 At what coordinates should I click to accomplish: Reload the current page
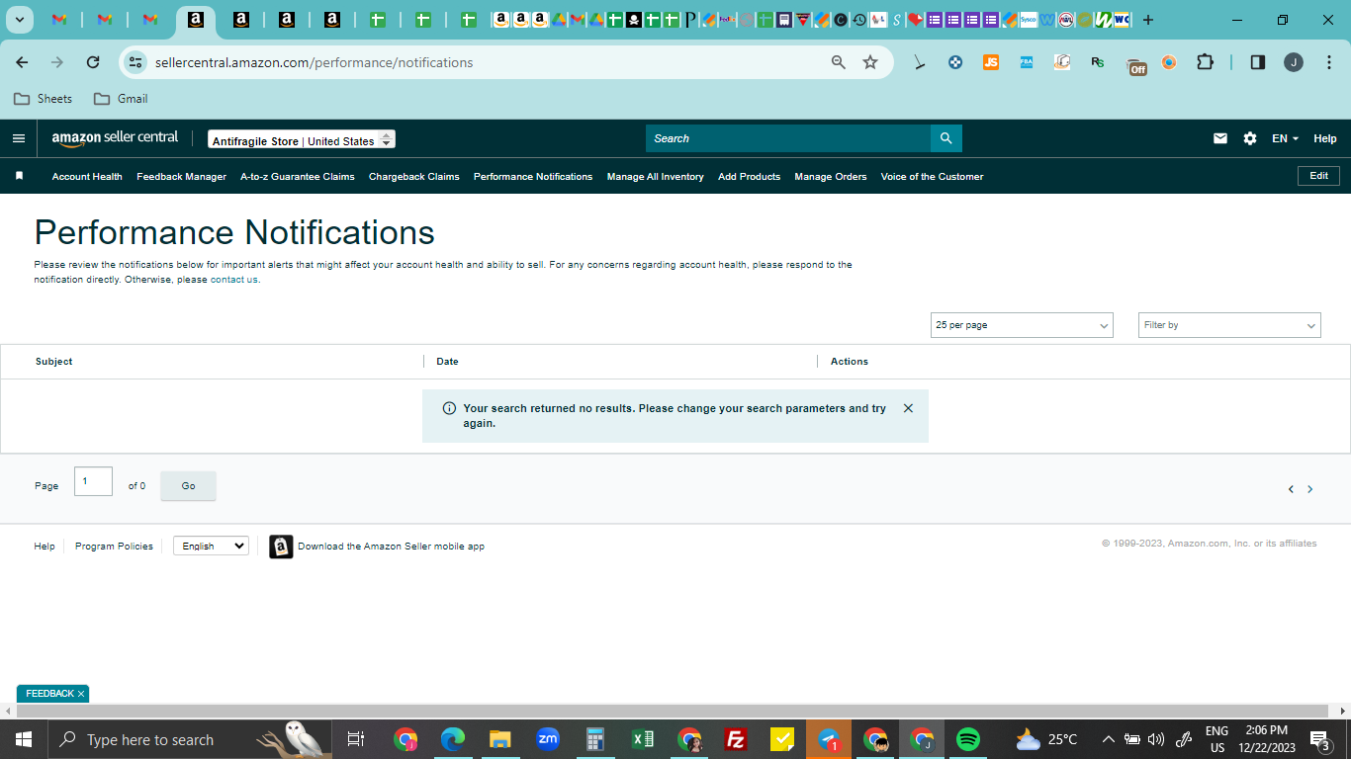click(93, 62)
